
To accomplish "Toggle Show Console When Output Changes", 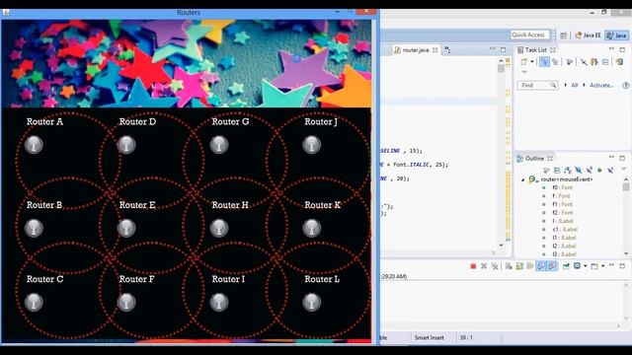I will pos(540,266).
